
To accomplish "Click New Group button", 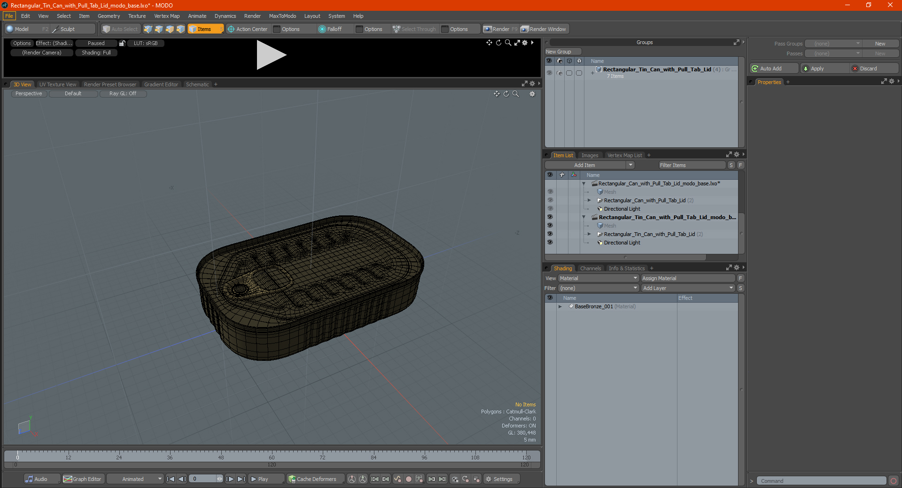I will 563,52.
